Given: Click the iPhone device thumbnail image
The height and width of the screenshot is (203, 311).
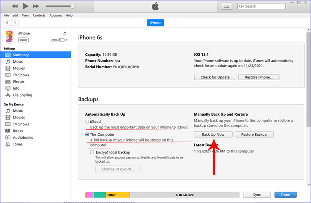Looking at the screenshot, I should pos(9,37).
